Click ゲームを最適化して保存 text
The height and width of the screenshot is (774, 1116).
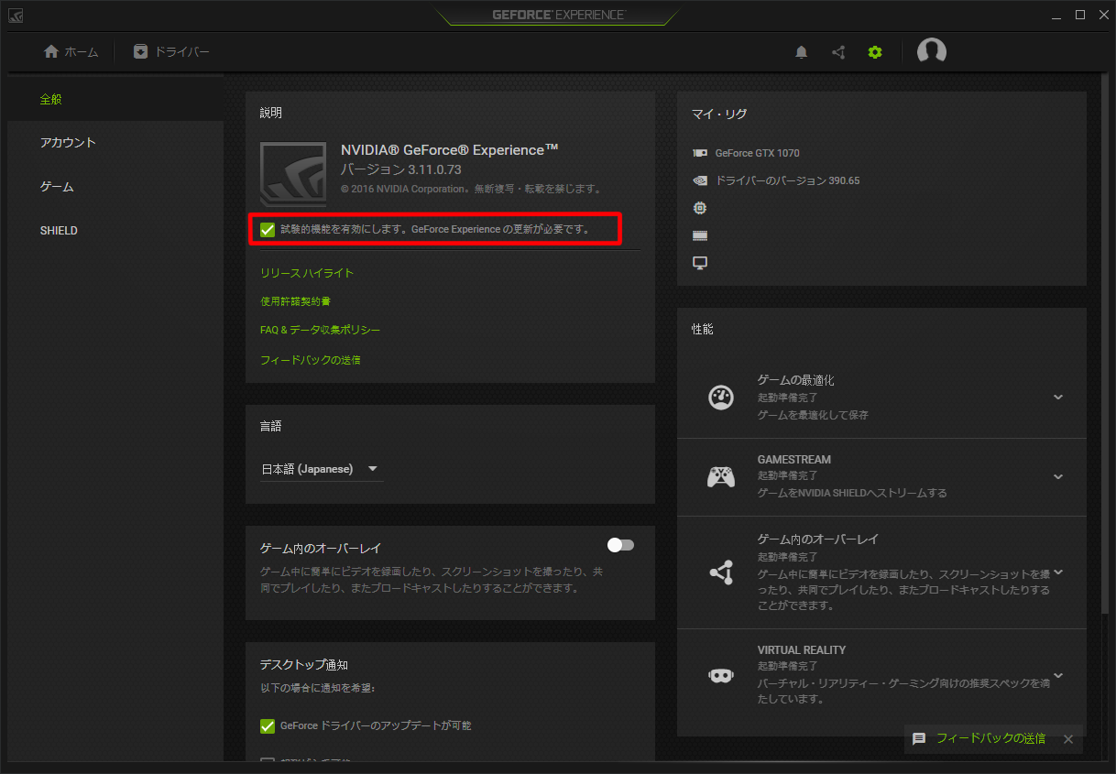point(813,415)
